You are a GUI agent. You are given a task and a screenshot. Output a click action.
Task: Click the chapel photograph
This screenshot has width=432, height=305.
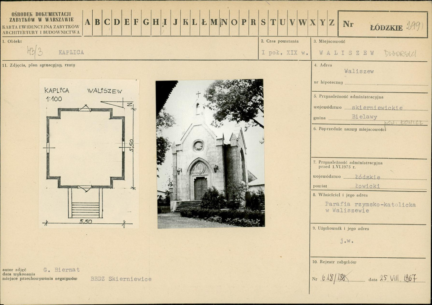(x=210, y=154)
